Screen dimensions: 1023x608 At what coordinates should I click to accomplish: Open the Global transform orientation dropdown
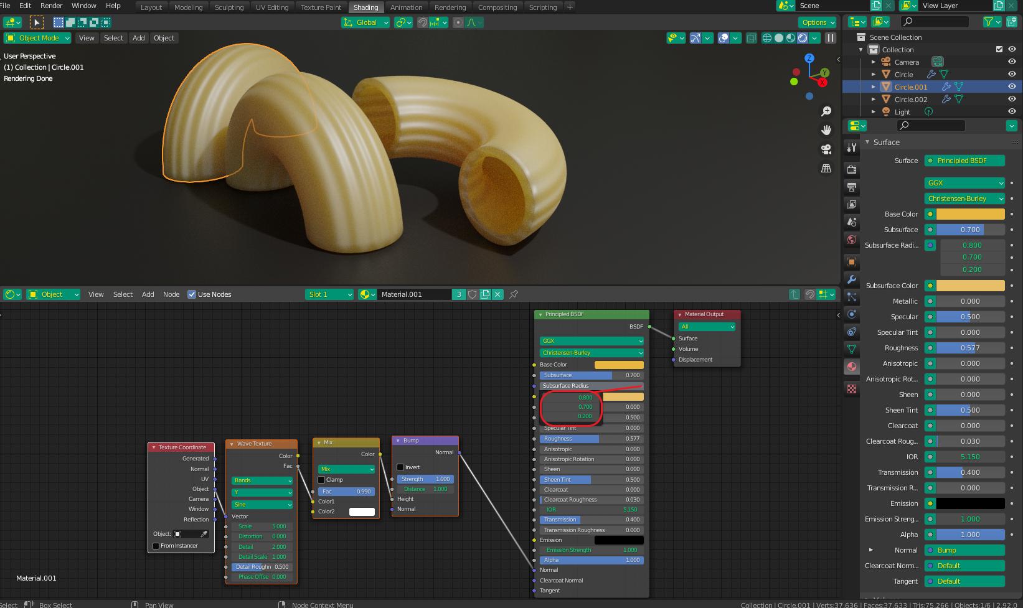click(365, 22)
